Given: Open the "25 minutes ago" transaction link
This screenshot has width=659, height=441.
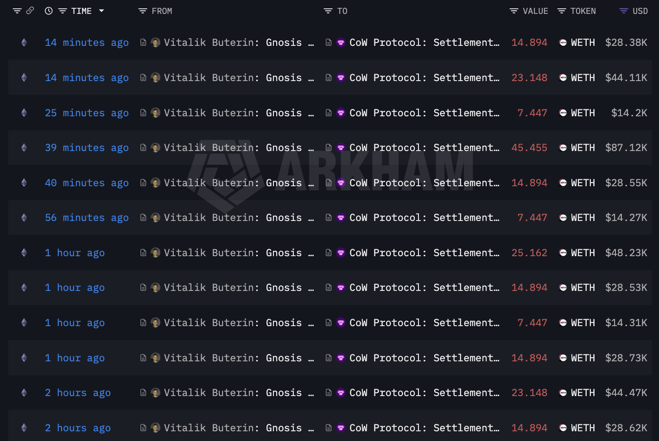Looking at the screenshot, I should pyautogui.click(x=87, y=113).
